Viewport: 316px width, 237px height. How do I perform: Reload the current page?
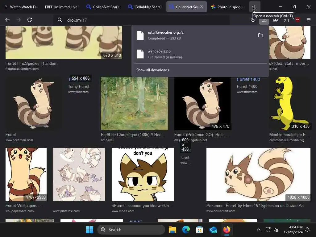(x=30, y=20)
